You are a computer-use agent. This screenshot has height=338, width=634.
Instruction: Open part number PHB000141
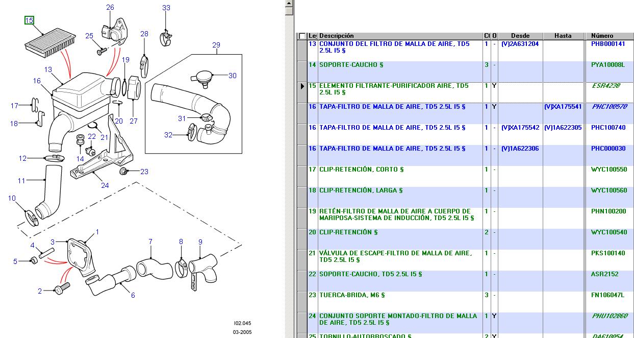pos(607,44)
